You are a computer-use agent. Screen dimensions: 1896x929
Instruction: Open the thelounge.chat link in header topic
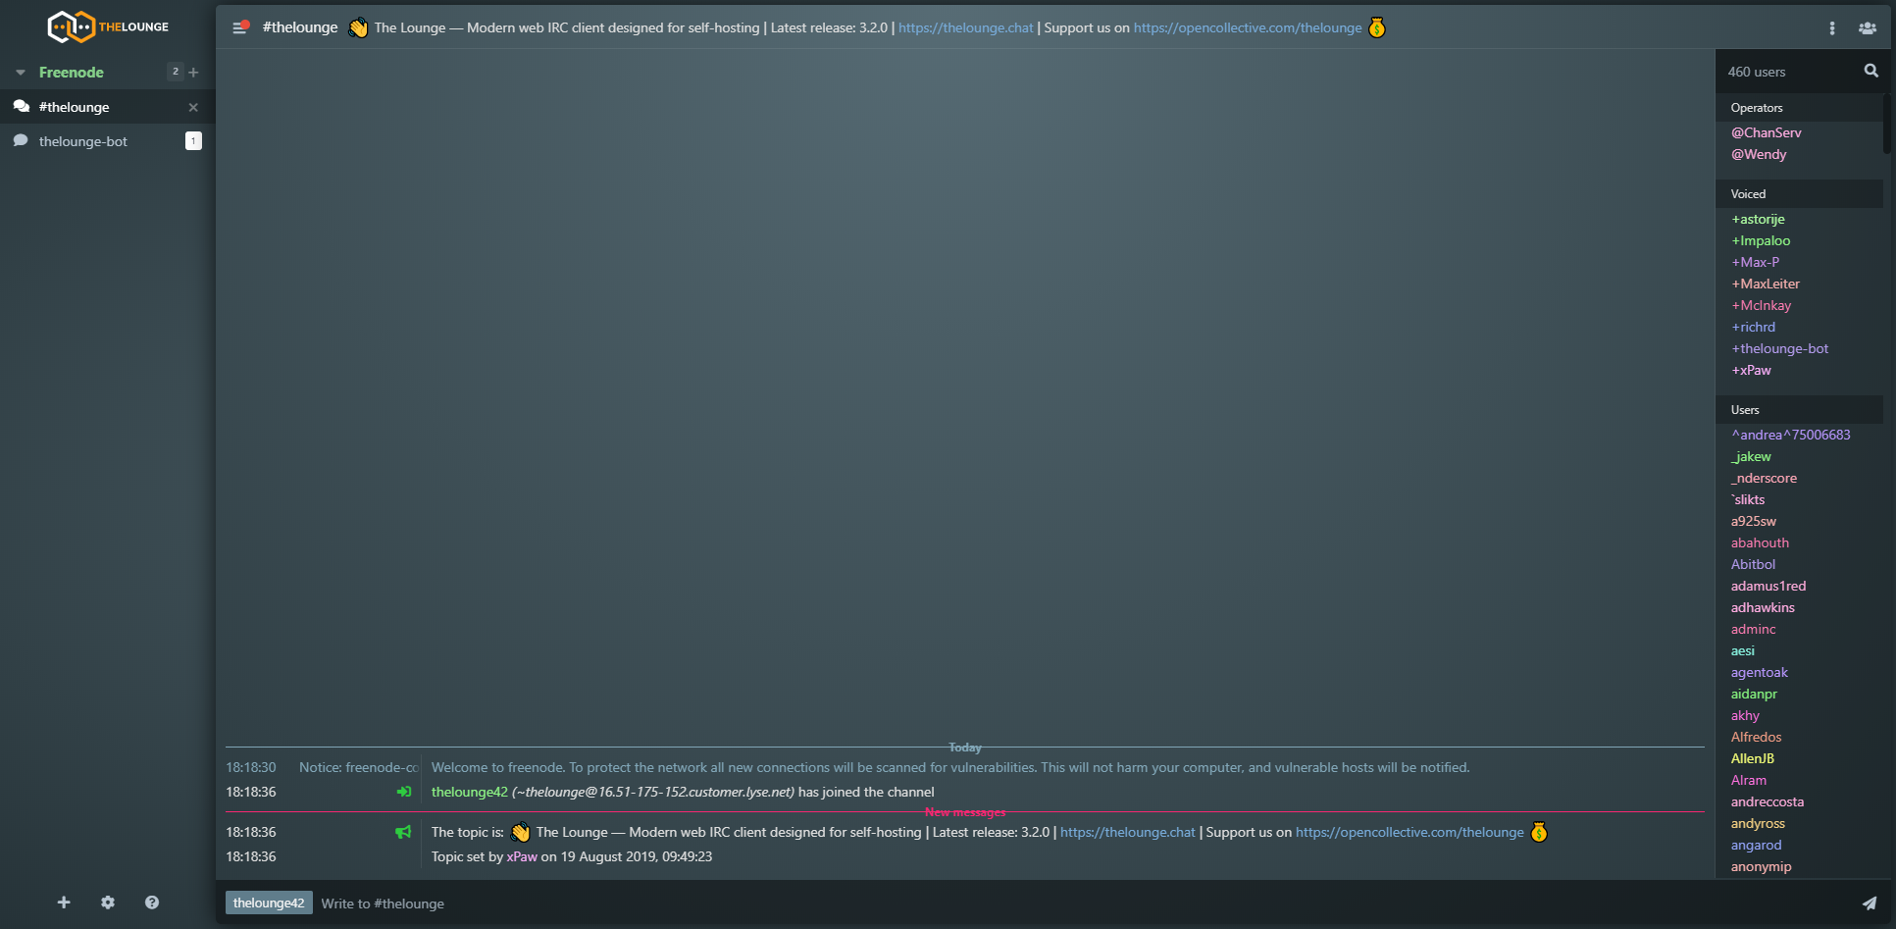click(965, 27)
